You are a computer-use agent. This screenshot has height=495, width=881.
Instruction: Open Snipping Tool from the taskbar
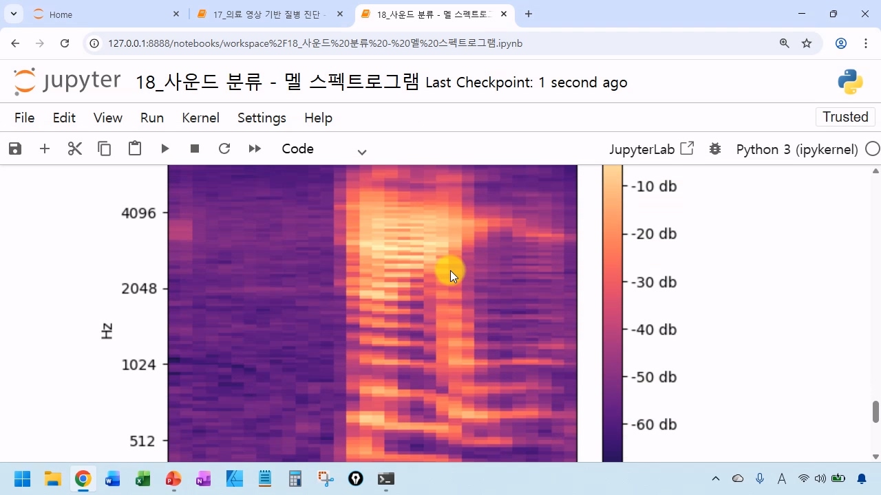[x=326, y=478]
